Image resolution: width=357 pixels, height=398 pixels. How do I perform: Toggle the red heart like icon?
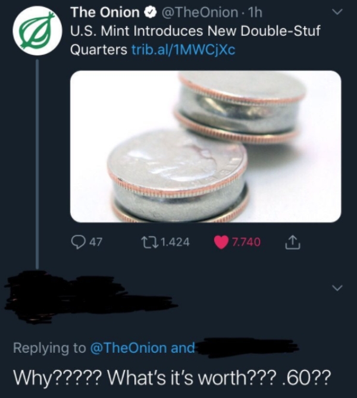click(221, 242)
